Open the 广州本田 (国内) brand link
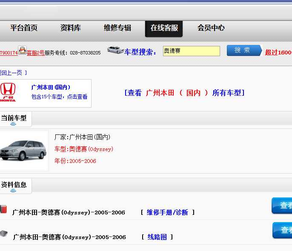The image size is (292, 251). coord(51,87)
